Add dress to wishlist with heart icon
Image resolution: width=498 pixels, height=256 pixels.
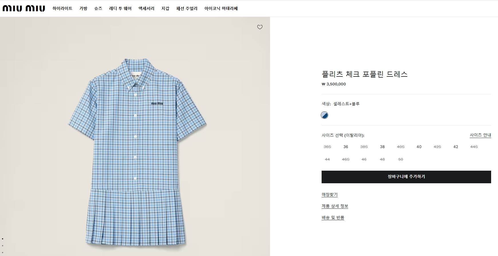pyautogui.click(x=260, y=27)
